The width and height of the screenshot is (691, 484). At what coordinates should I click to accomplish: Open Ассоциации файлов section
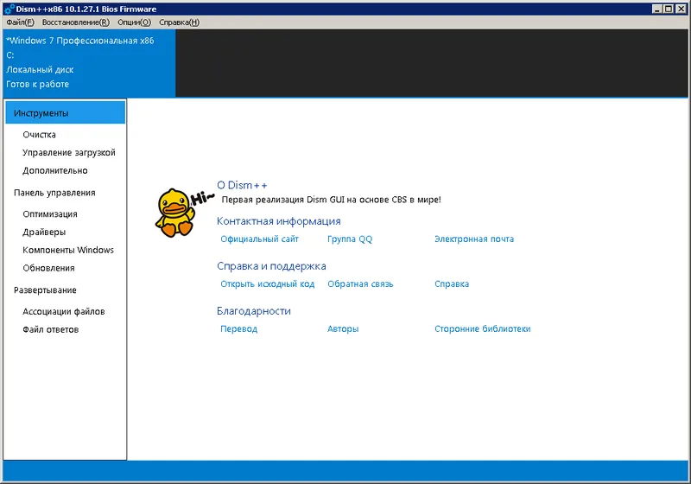point(63,312)
